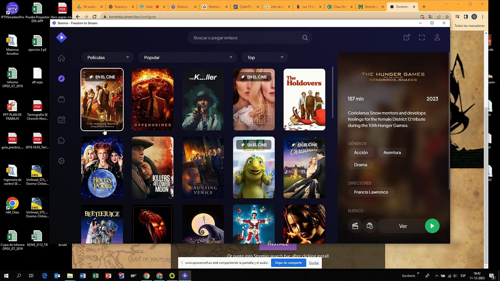Open the Calendar in sidebar
Screen dimensions: 500x281
click(x=61, y=120)
